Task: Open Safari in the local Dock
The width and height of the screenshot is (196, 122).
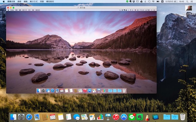Action: [29, 117]
